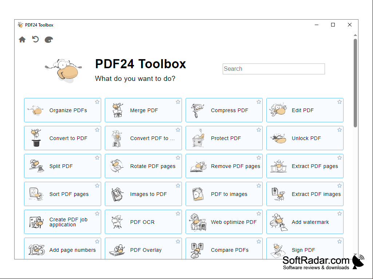This screenshot has width=373, height=279.
Task: Click the scrollbar up arrow
Action: (355, 35)
